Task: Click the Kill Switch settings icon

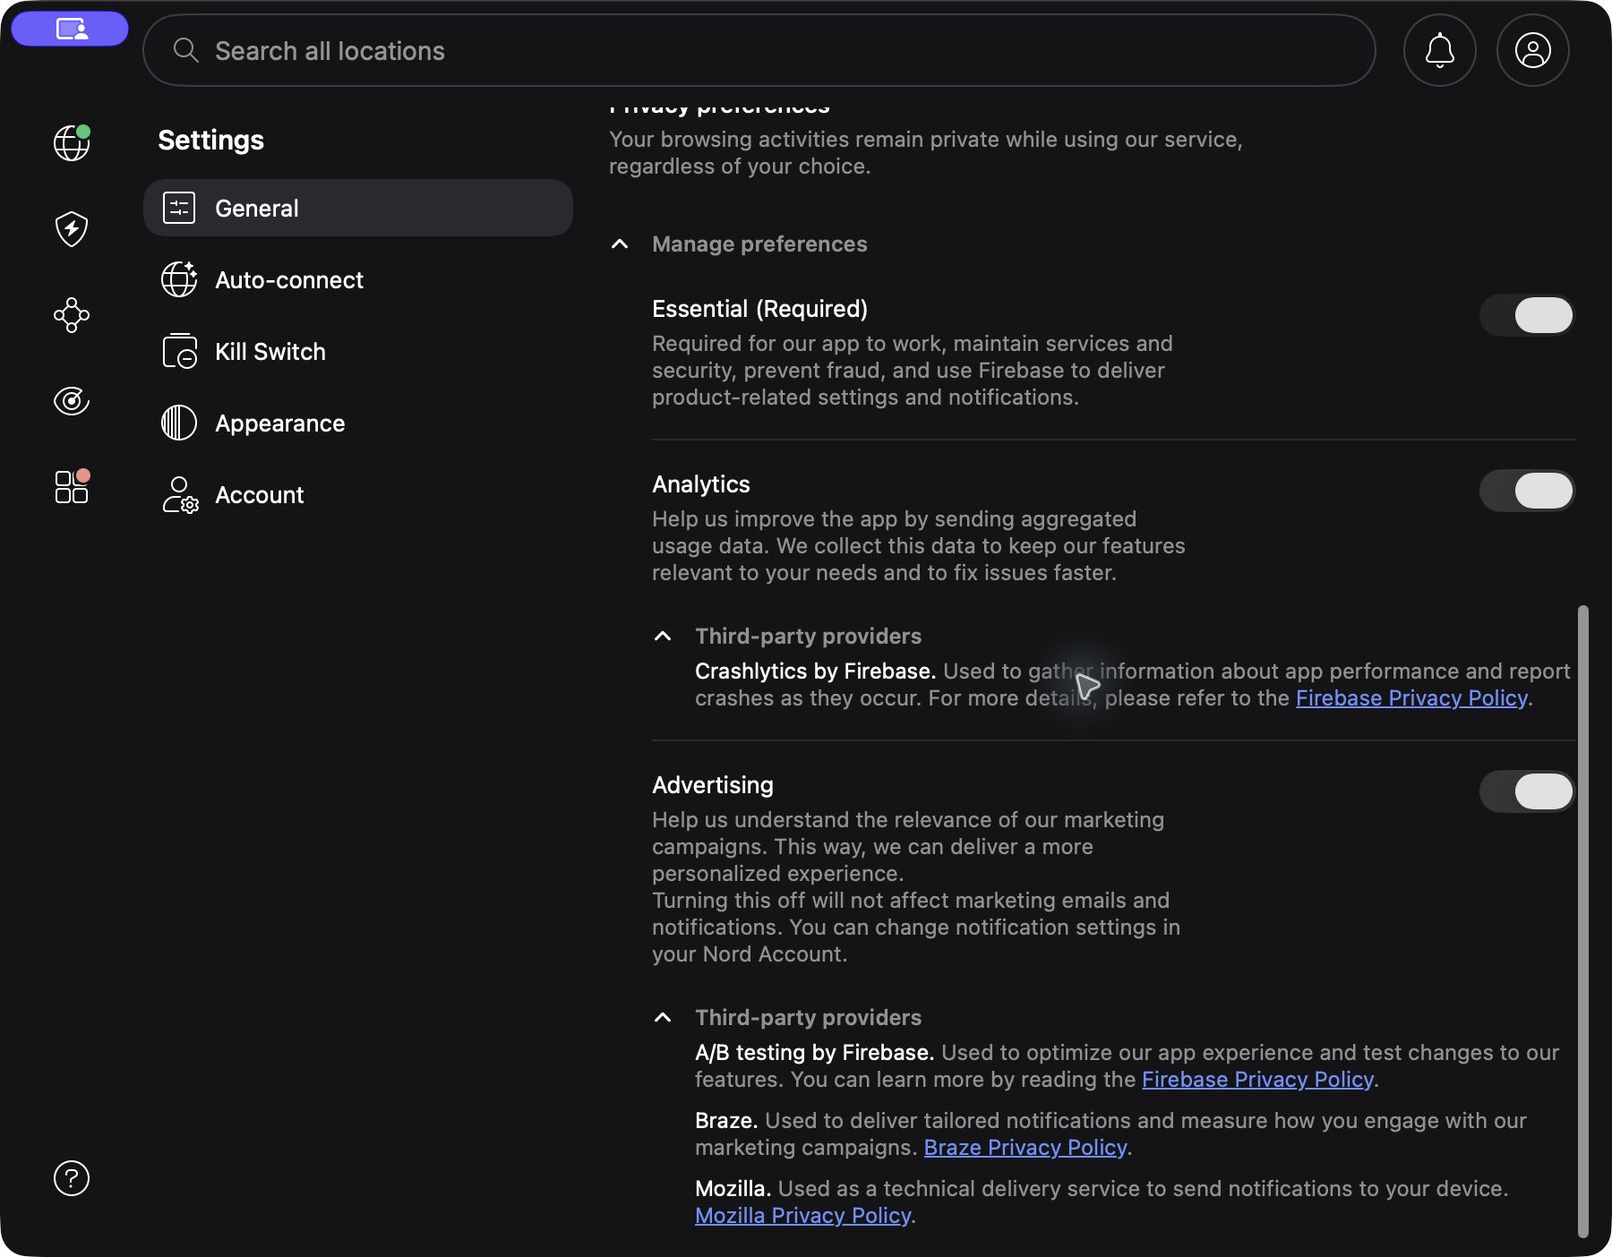Action: point(179,351)
